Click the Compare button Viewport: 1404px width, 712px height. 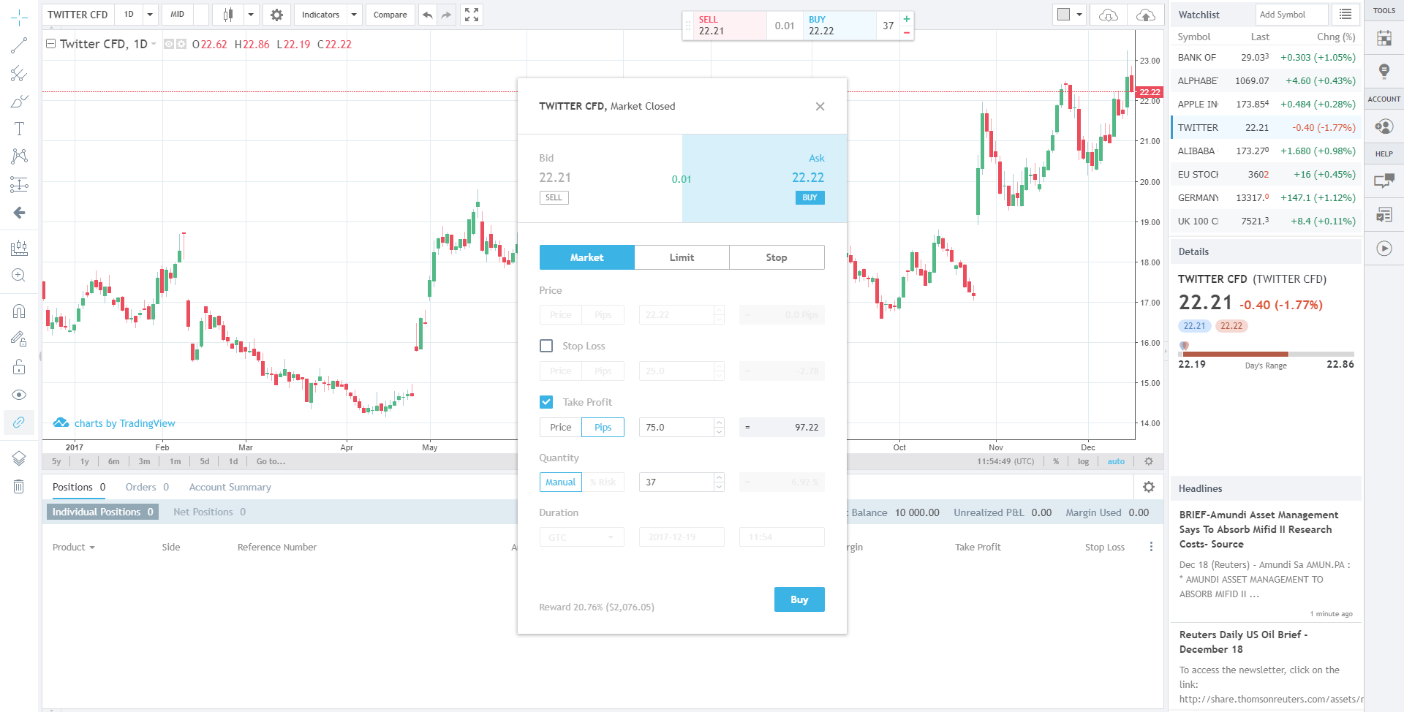pos(390,15)
